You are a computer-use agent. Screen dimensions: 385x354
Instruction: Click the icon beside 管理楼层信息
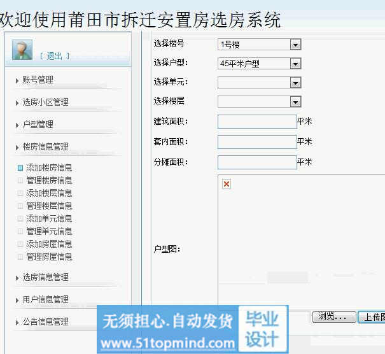pos(20,206)
